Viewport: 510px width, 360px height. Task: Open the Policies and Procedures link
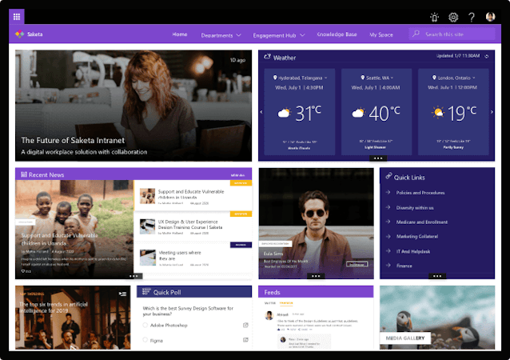click(x=420, y=193)
